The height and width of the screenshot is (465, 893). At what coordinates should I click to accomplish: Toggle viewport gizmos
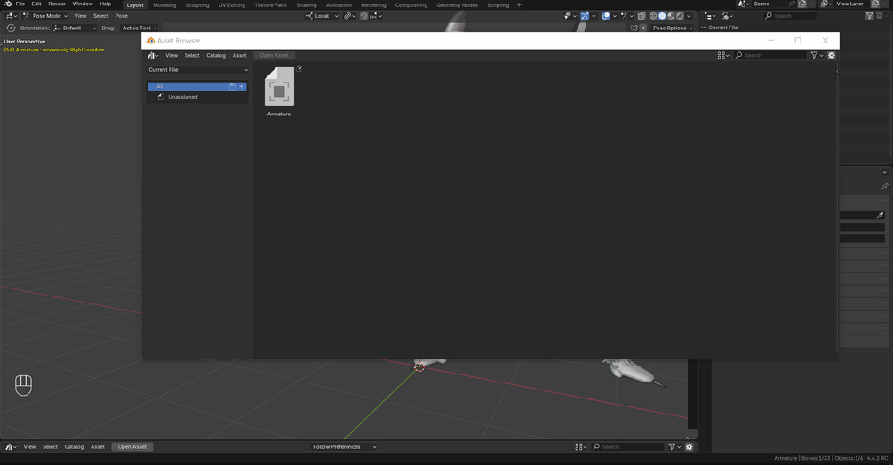coord(585,16)
